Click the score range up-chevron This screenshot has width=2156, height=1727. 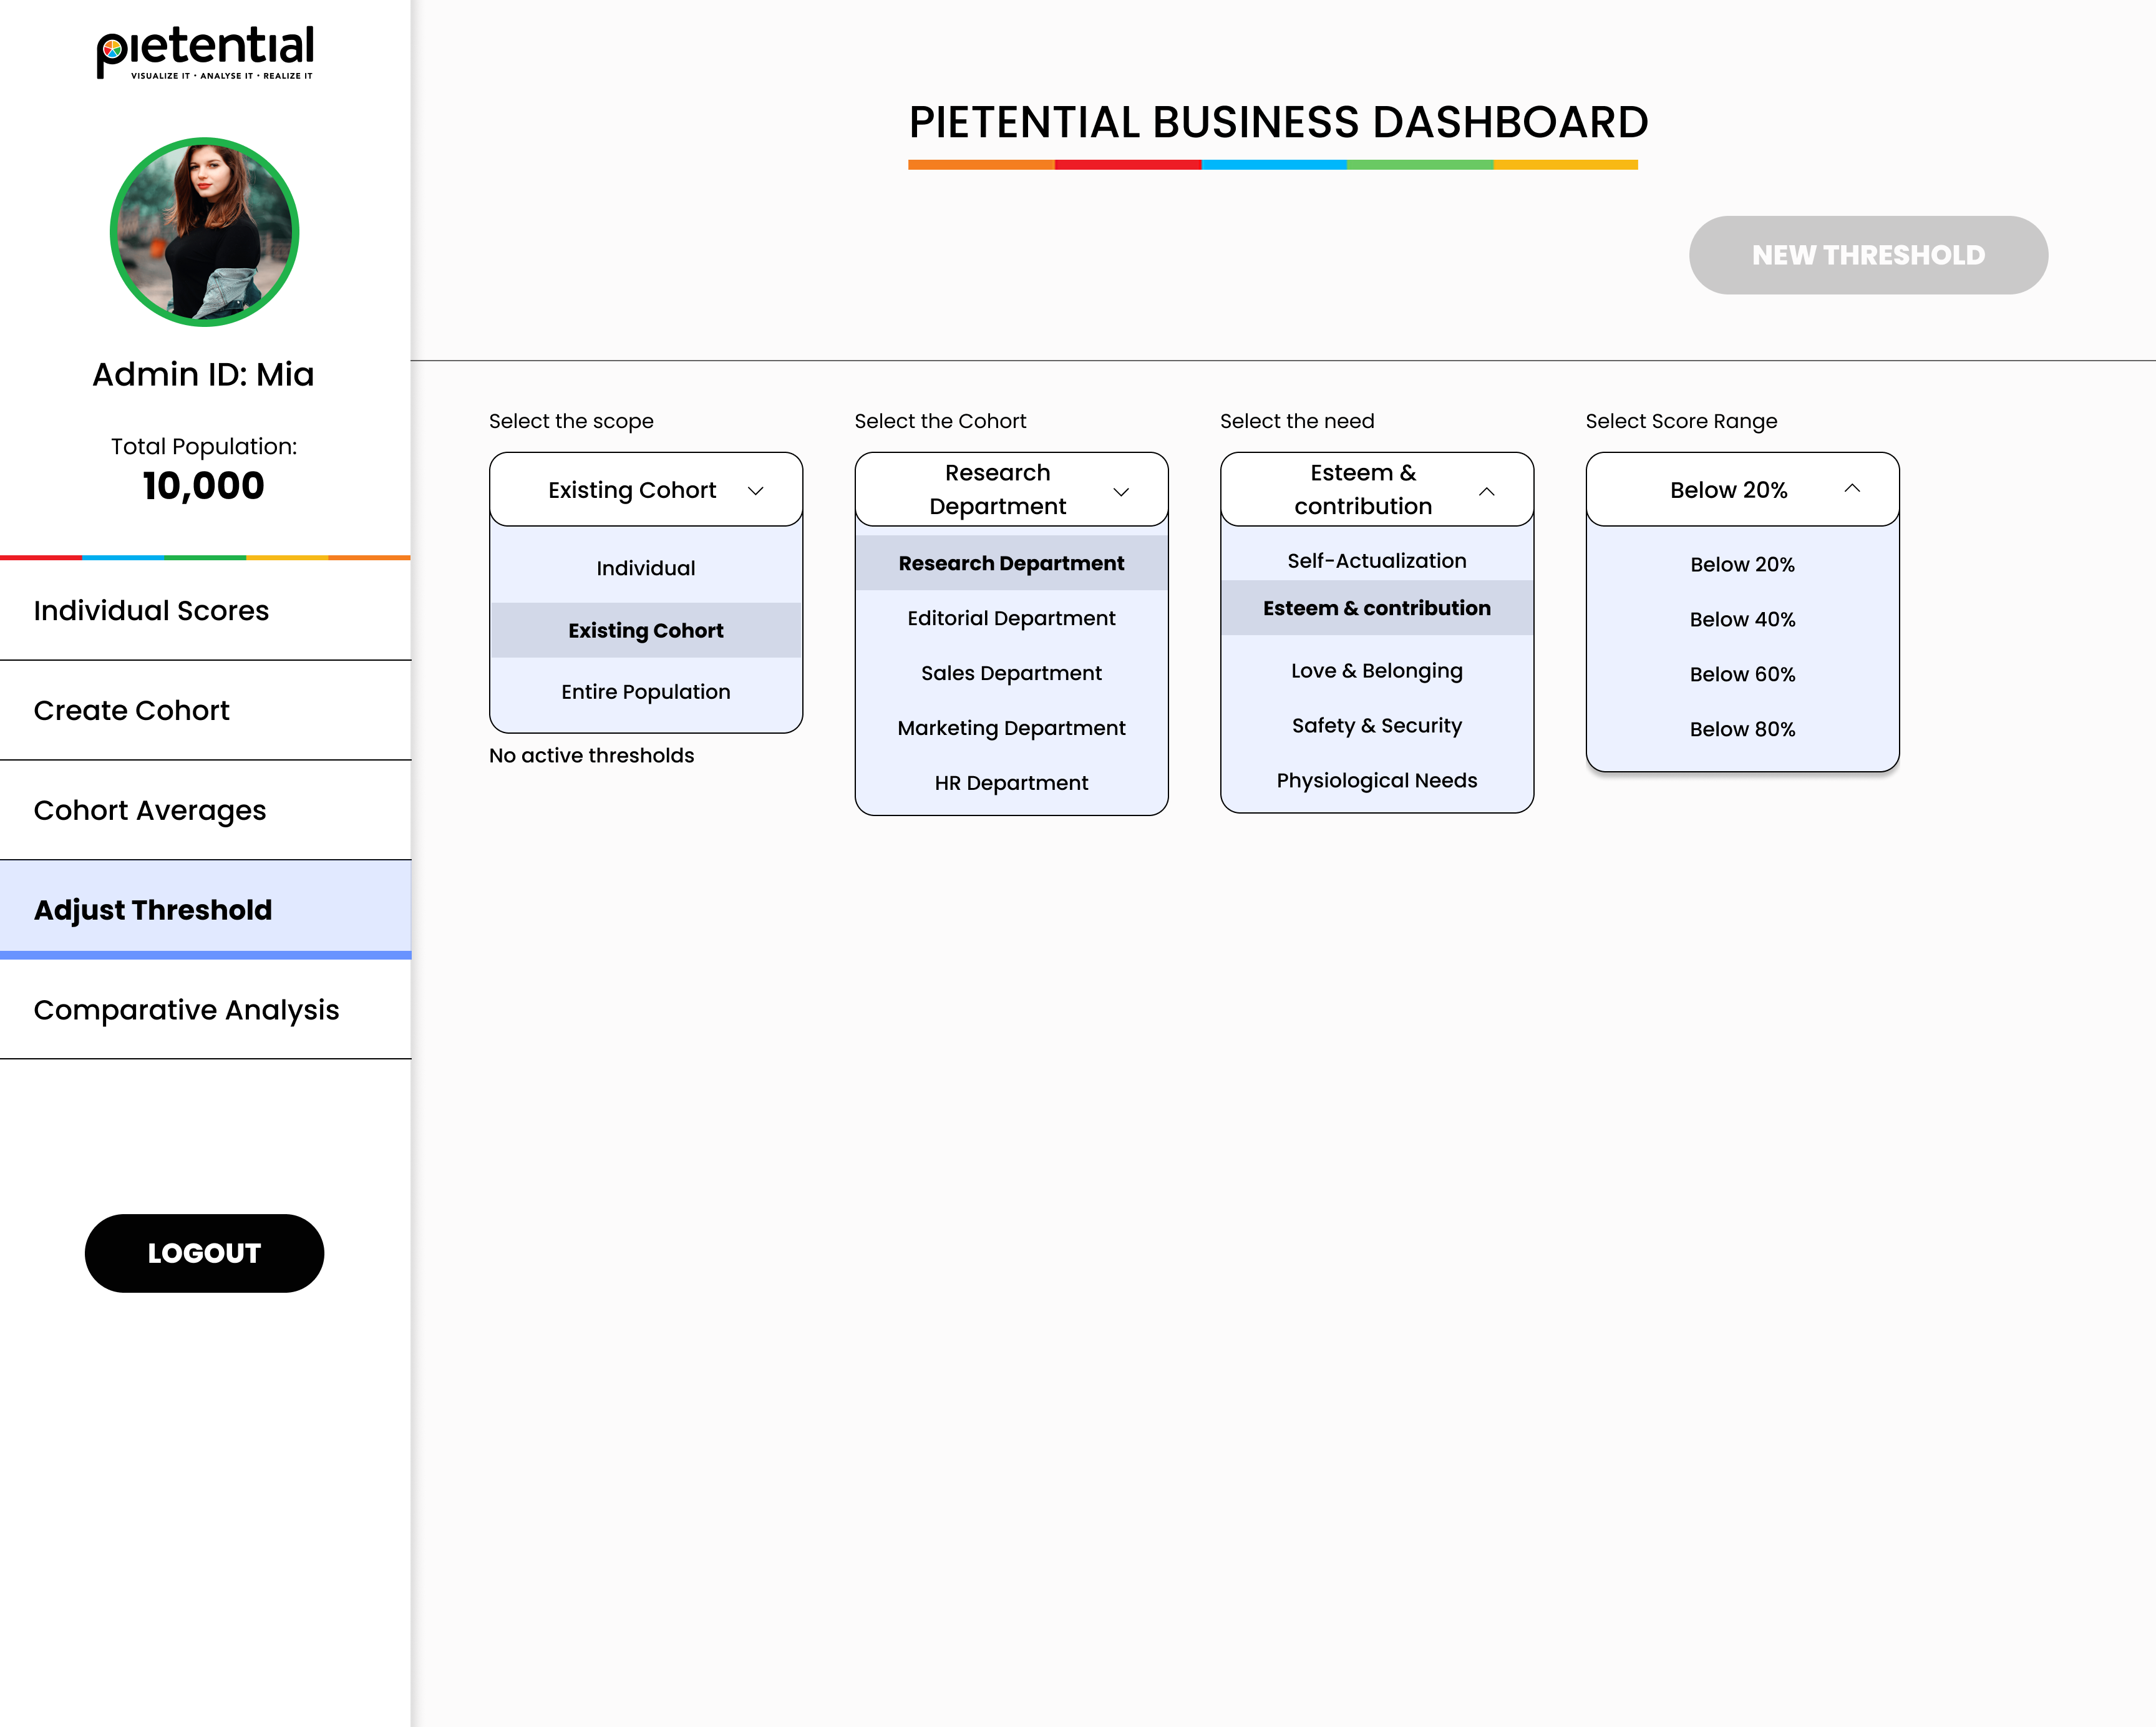click(x=1852, y=489)
